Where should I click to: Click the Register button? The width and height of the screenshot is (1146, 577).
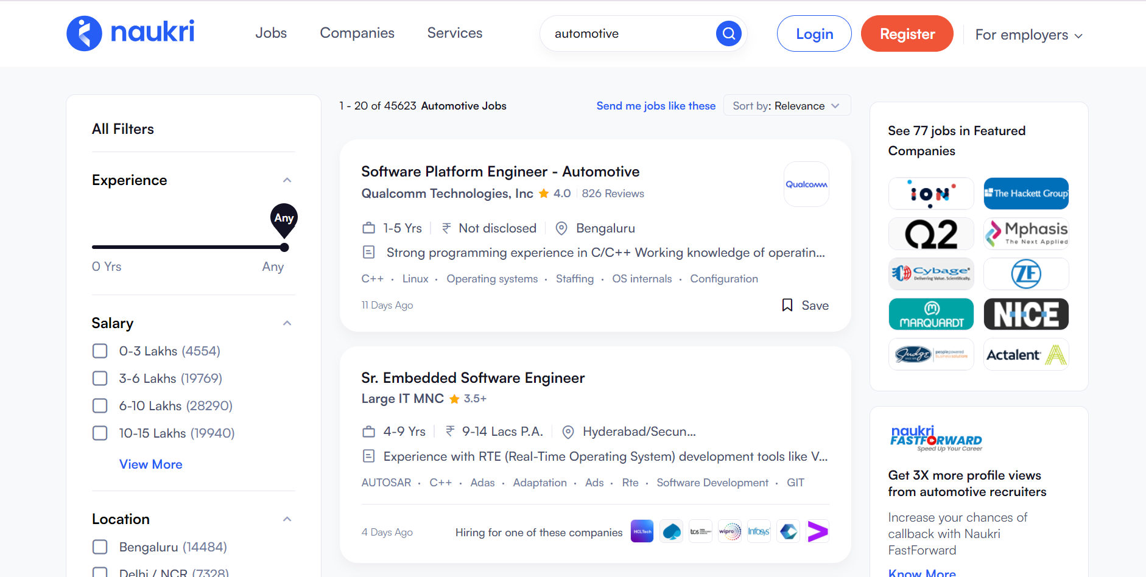pyautogui.click(x=907, y=34)
